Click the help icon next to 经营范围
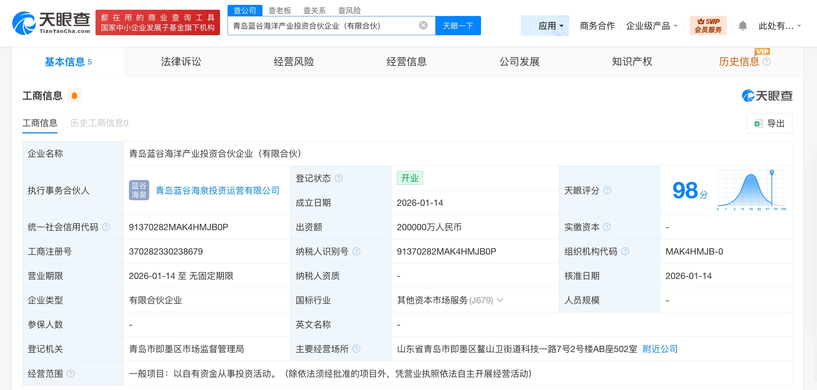 (70, 374)
